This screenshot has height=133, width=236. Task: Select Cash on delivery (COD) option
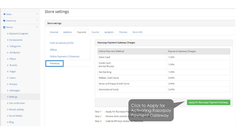pos(62,43)
